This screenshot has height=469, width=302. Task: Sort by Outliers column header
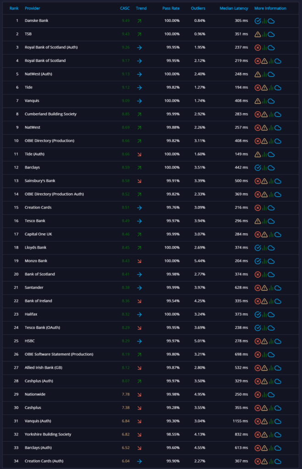coord(198,8)
